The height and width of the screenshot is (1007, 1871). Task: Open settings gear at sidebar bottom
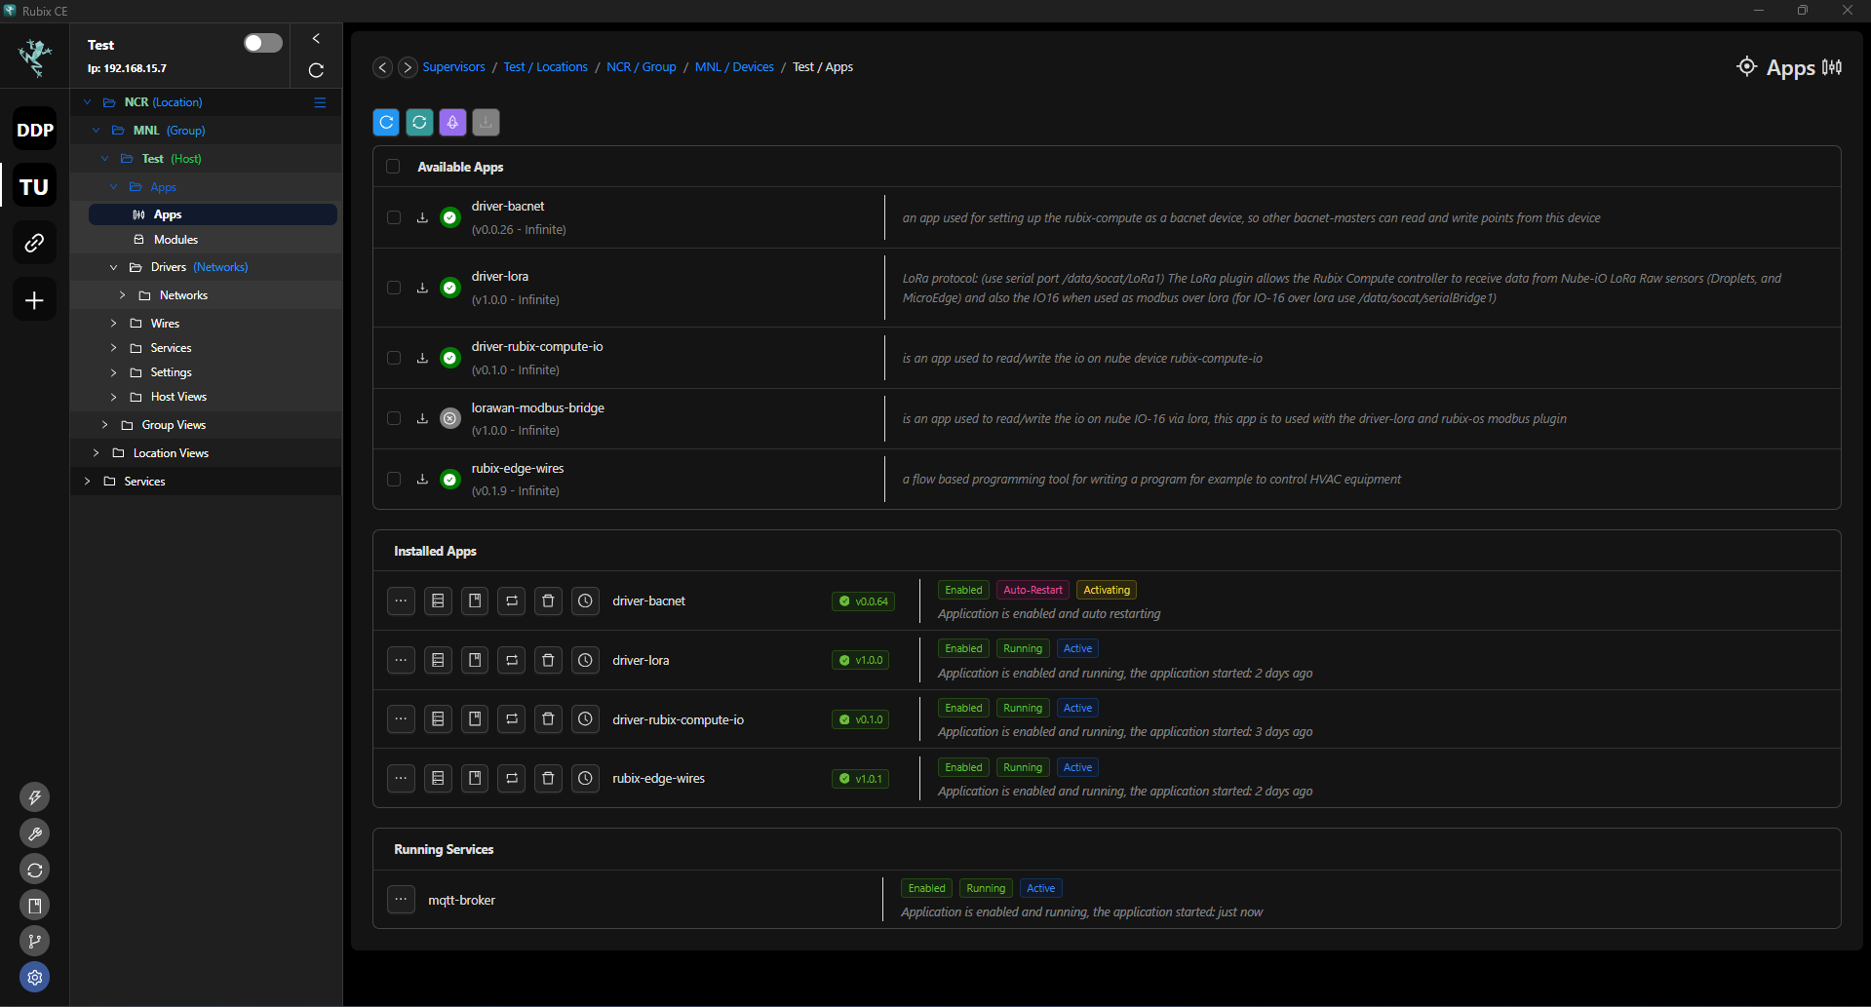[35, 977]
